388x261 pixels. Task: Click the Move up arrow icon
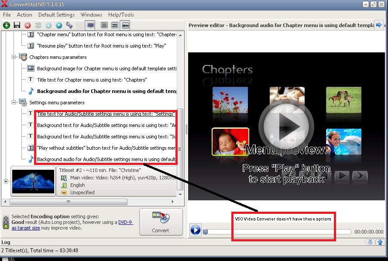tap(59, 25)
